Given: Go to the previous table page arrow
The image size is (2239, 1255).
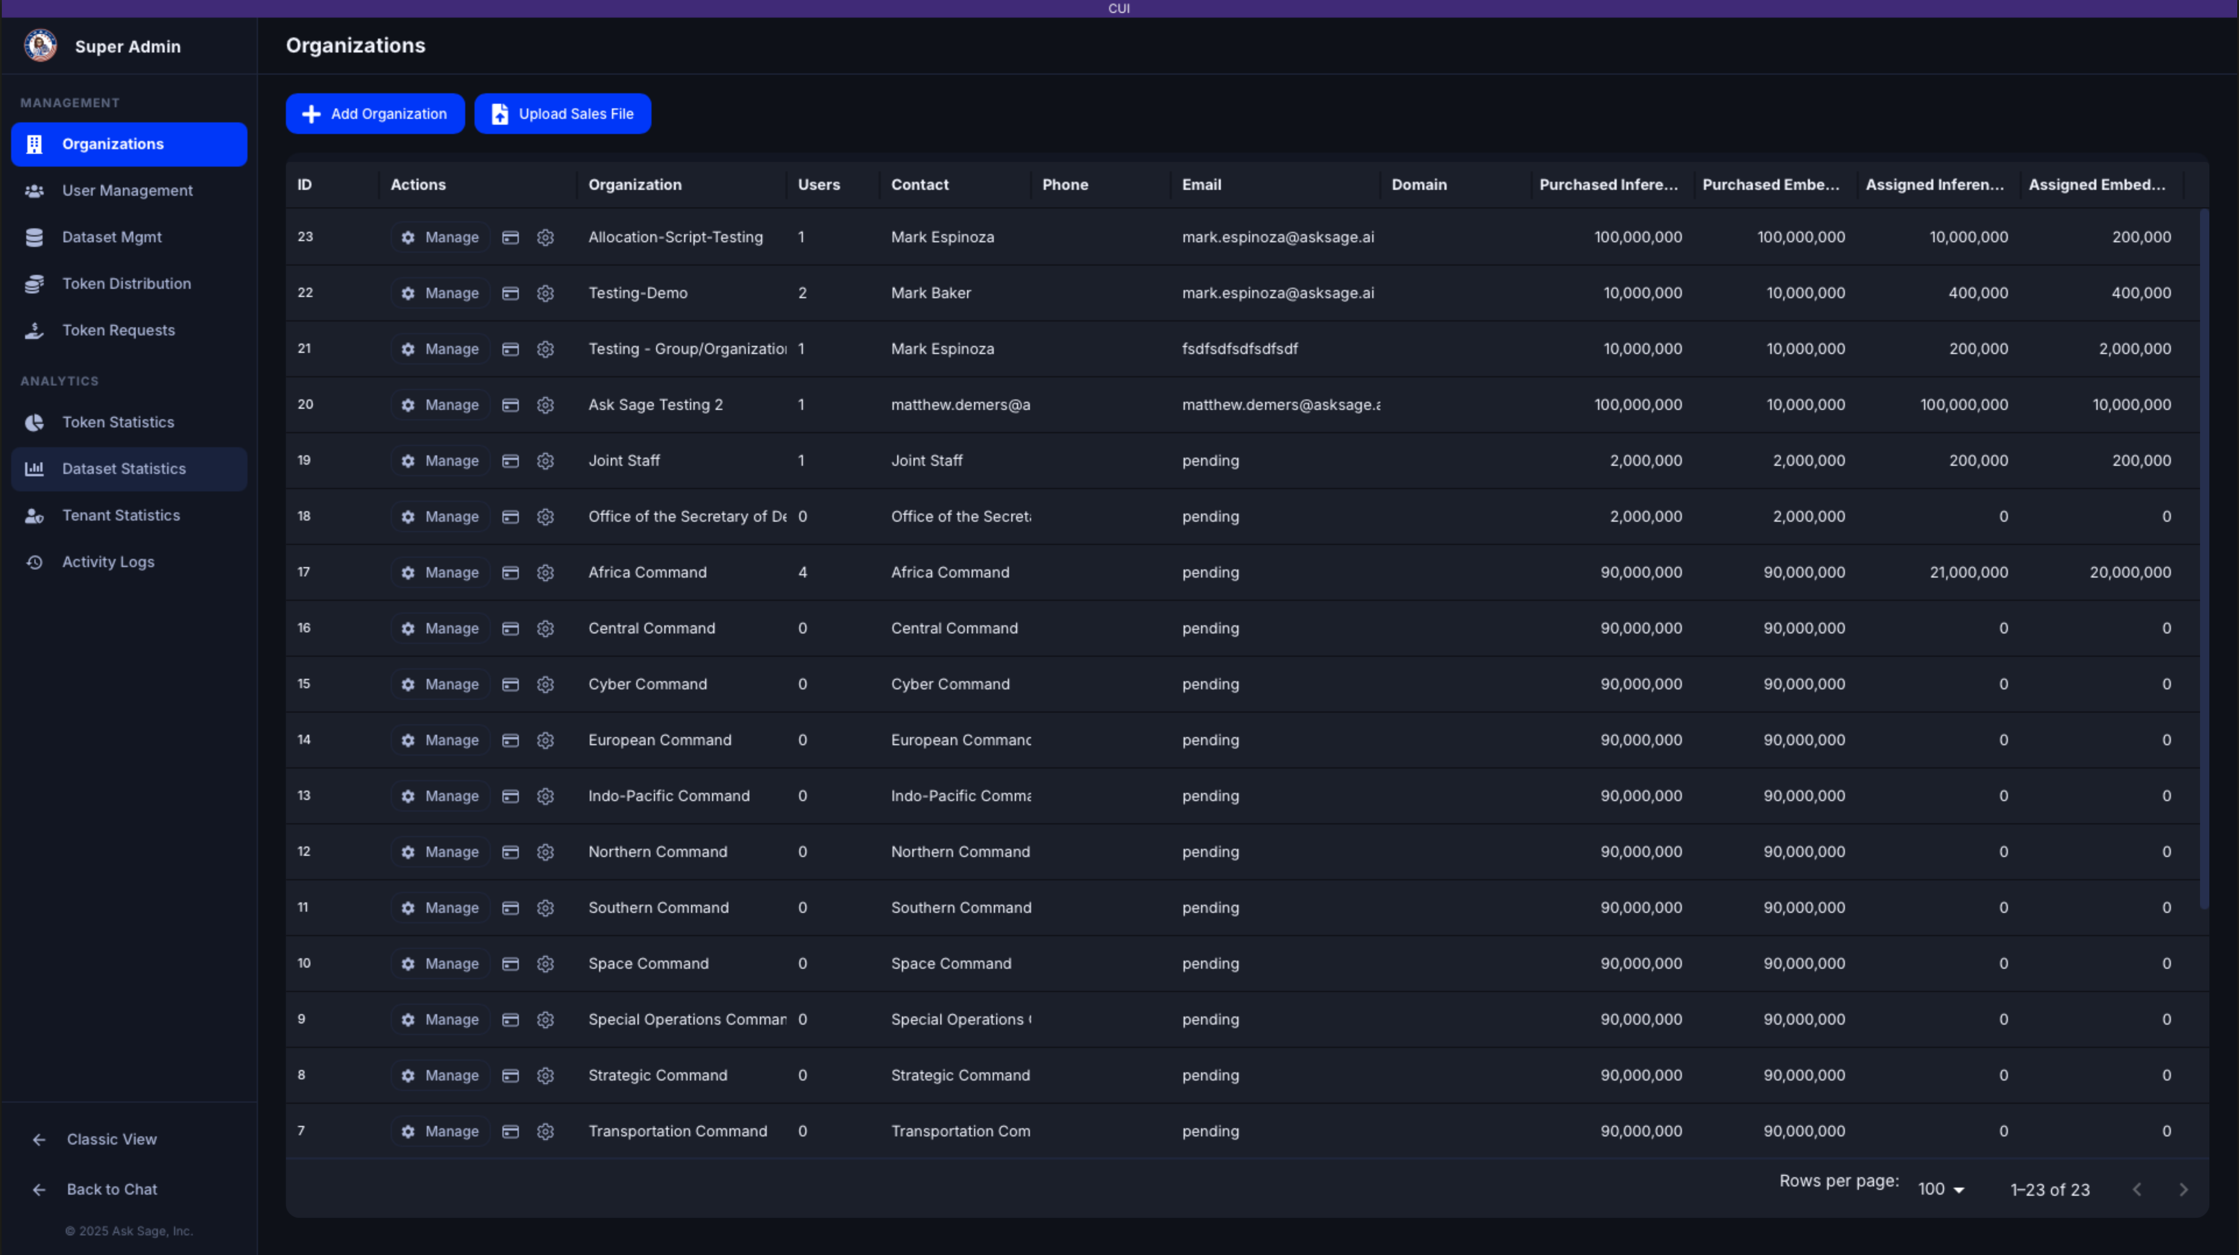Looking at the screenshot, I should point(2137,1189).
